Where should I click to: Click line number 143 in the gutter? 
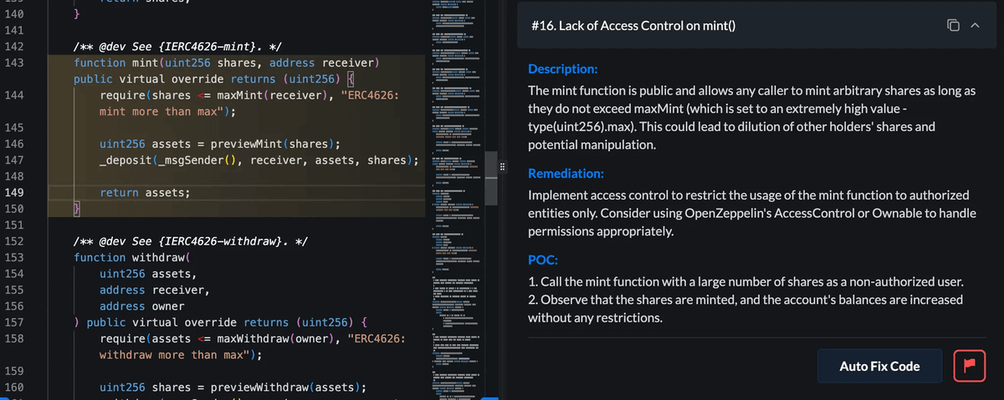click(x=14, y=63)
